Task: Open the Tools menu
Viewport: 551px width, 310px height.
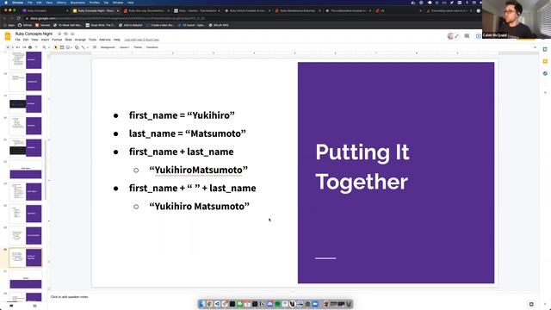Action: point(92,40)
